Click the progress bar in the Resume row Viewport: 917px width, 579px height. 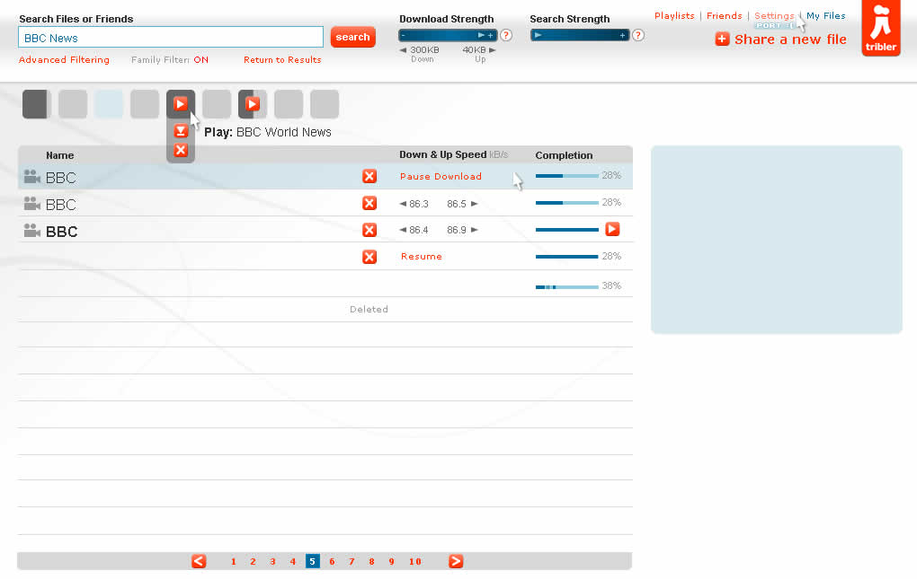pos(566,256)
